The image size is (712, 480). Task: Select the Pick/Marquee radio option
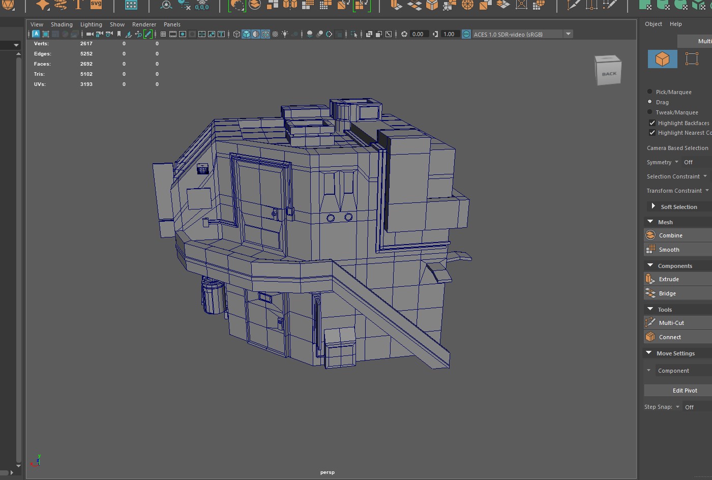(x=649, y=92)
